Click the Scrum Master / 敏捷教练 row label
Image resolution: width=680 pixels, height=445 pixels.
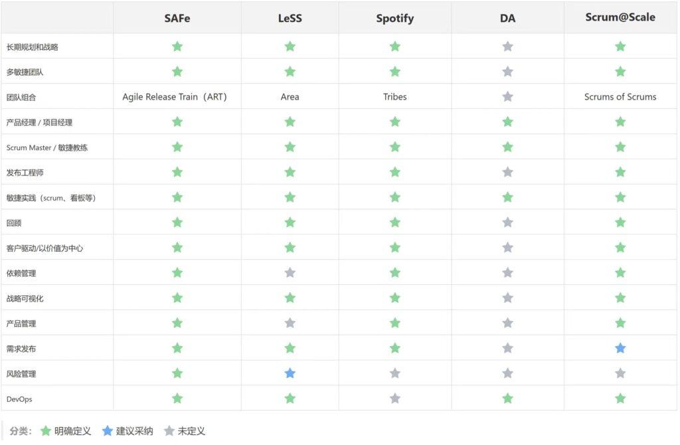click(47, 147)
